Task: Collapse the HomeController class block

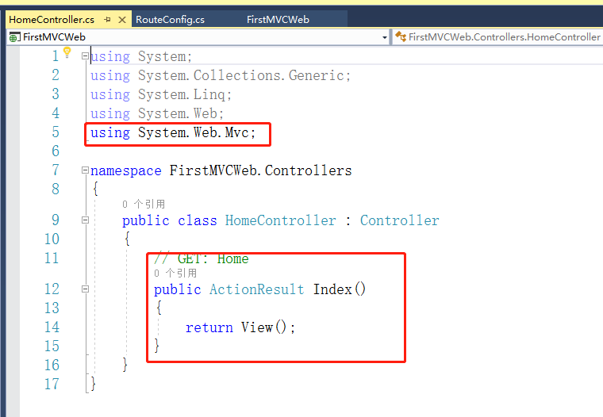Action: pos(85,220)
